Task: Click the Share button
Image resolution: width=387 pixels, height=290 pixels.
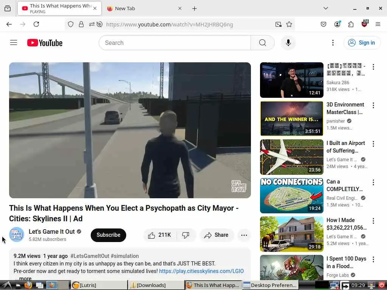Action: pos(217,235)
